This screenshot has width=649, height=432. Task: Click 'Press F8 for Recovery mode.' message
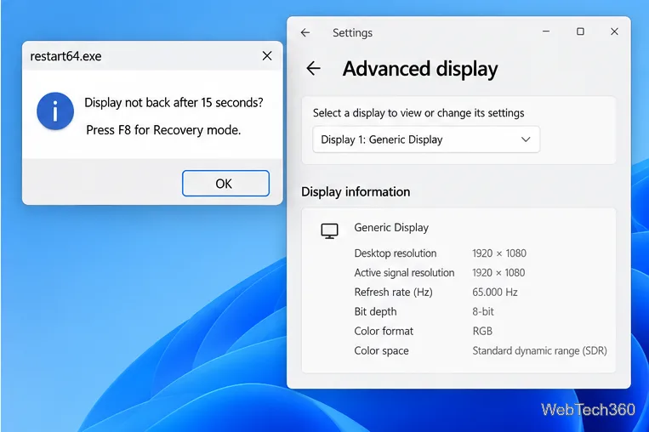click(163, 130)
